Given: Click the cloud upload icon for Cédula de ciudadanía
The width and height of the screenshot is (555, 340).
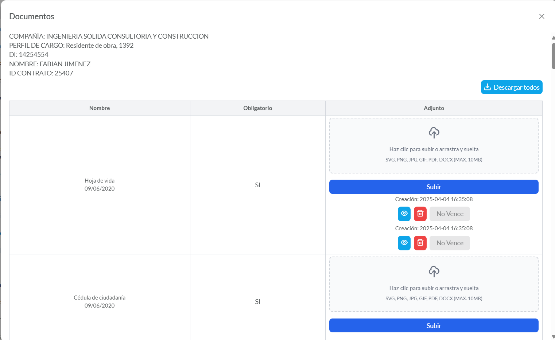Looking at the screenshot, I should pos(434,271).
